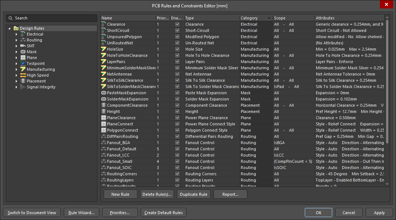Click the Testpoint category icon in tree
Viewport: 396px width, 220px height.
pos(23,63)
